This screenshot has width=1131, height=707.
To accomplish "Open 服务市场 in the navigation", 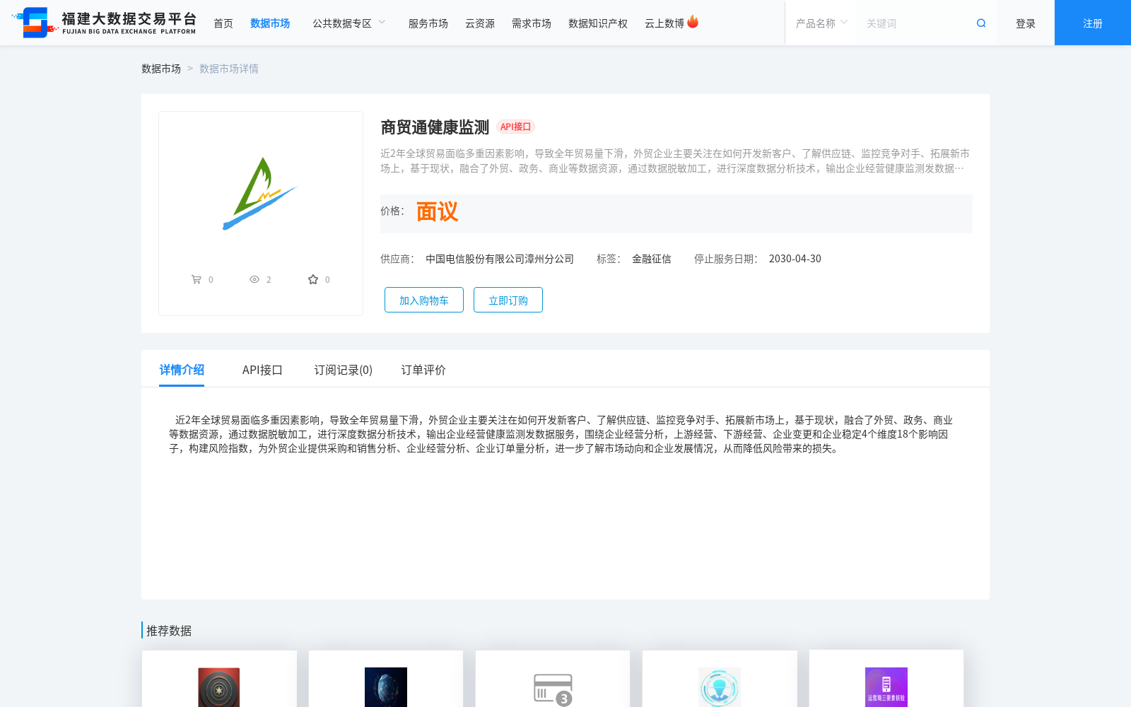I will tap(428, 23).
